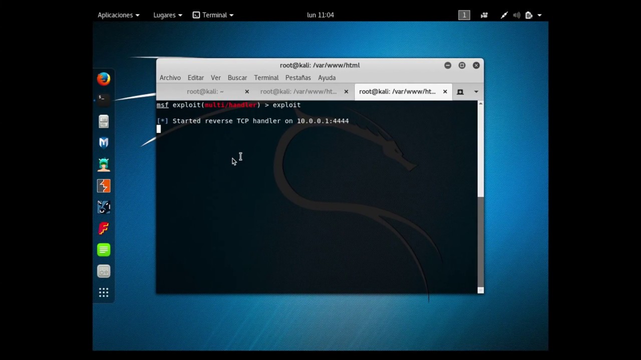This screenshot has width=641, height=360.
Task: Open the green notes dock icon
Action: click(104, 250)
